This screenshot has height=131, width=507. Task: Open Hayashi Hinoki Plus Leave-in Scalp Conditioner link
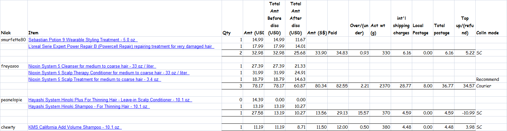tap(110, 100)
